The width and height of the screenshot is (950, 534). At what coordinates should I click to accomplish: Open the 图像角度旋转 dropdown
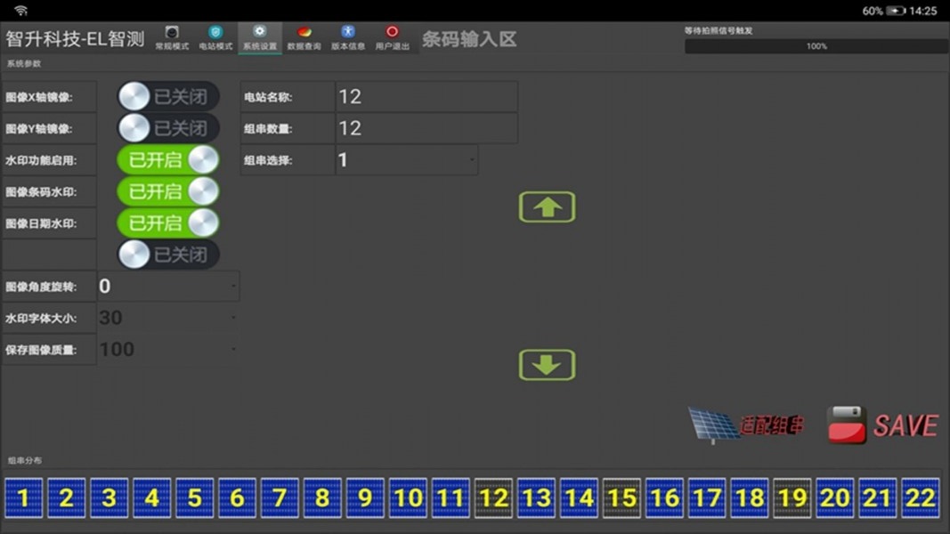pos(167,286)
